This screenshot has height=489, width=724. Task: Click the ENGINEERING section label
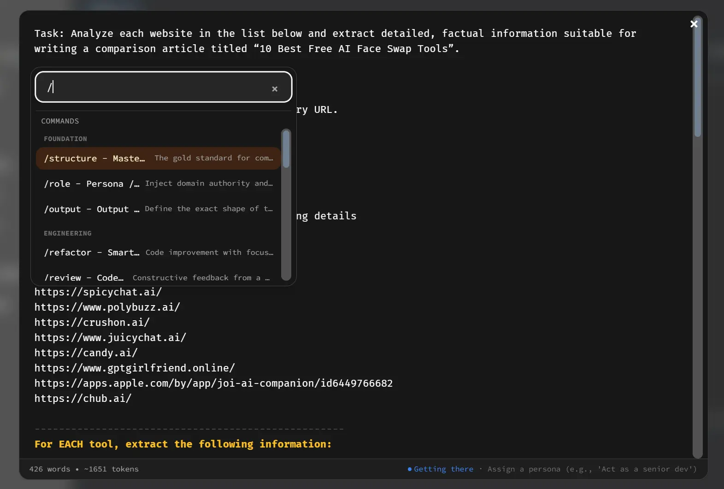(68, 234)
